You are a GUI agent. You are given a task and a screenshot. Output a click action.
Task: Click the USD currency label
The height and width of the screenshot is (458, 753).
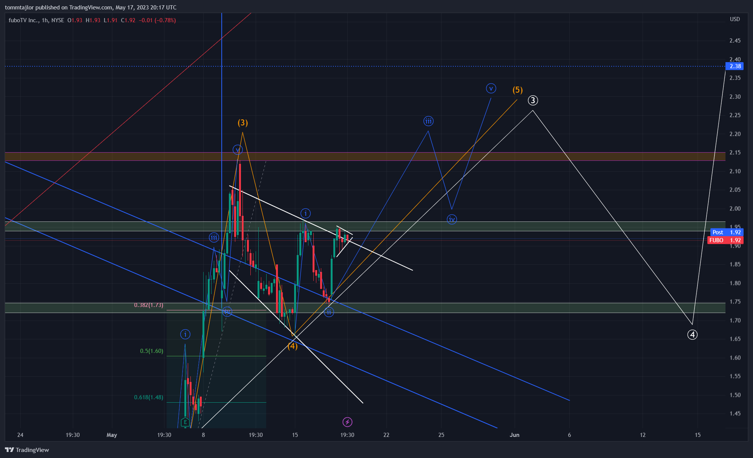735,19
